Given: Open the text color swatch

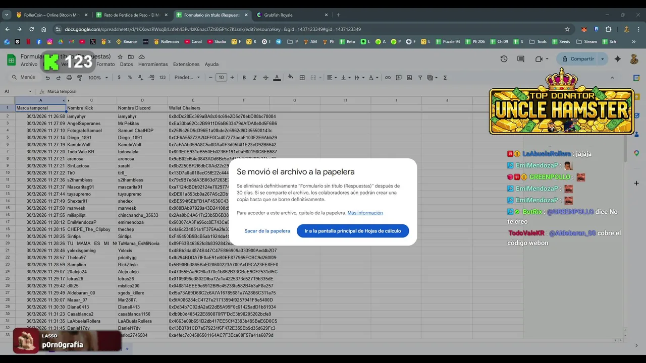Looking at the screenshot, I should 277,78.
